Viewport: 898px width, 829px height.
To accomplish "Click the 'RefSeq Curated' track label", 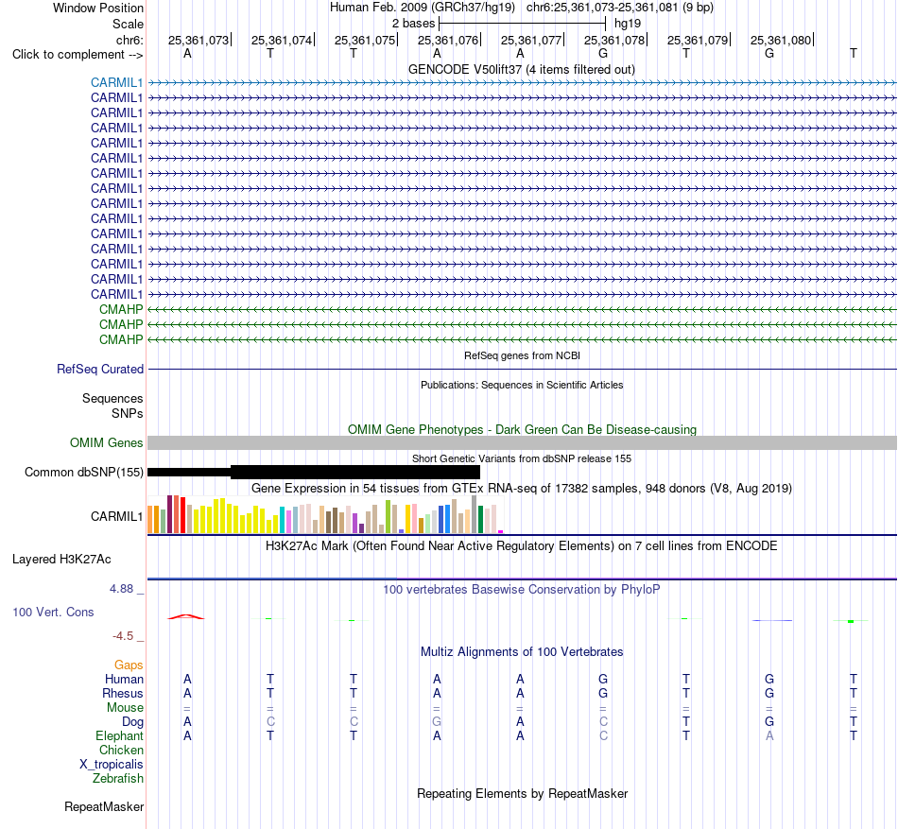I will tap(100, 370).
